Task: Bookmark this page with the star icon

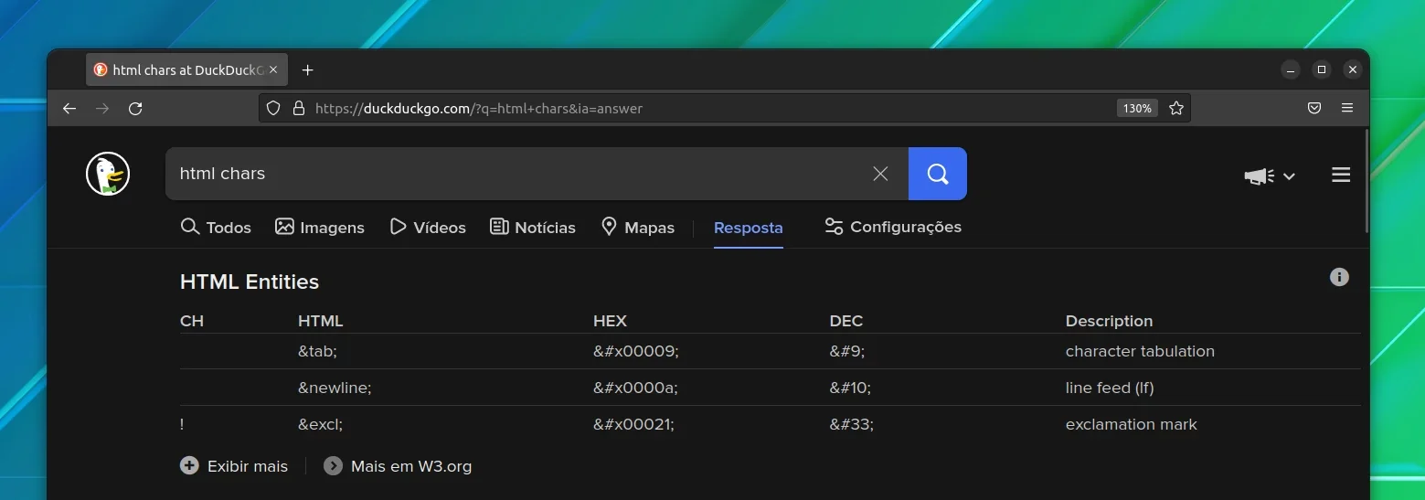Action: click(1176, 108)
